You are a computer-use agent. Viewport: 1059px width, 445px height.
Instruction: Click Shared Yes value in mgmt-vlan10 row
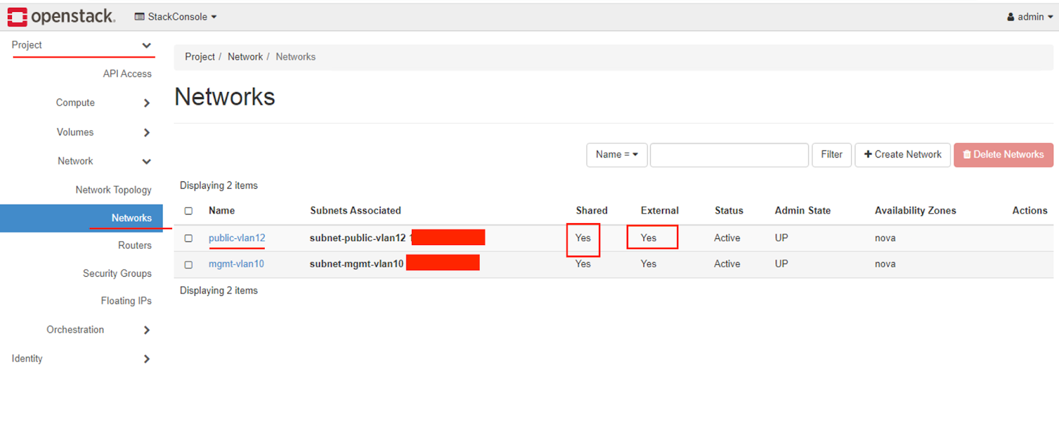click(x=583, y=264)
